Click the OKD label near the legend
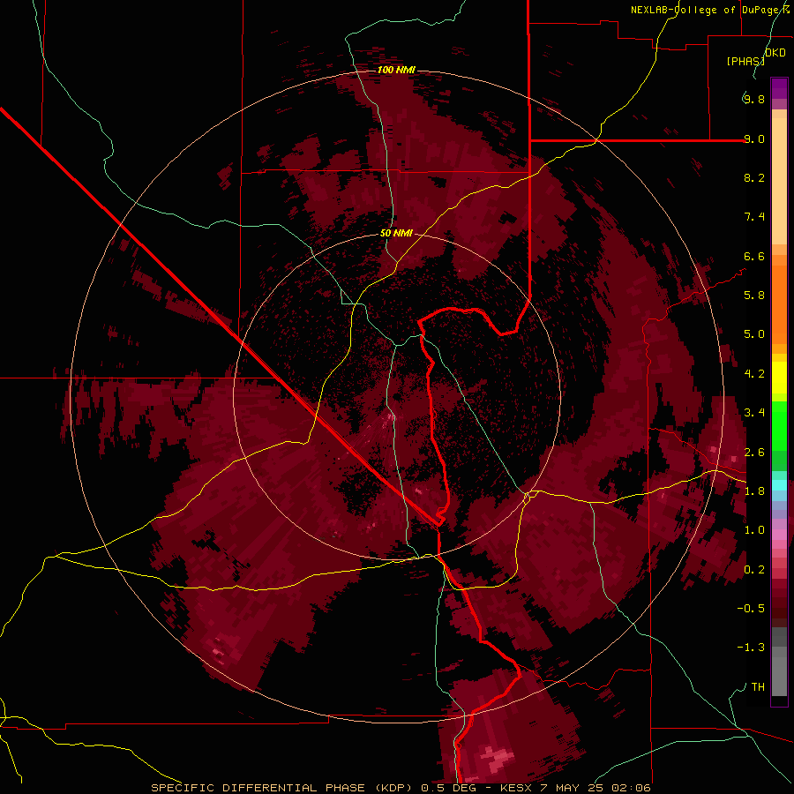This screenshot has width=794, height=794. click(x=775, y=53)
